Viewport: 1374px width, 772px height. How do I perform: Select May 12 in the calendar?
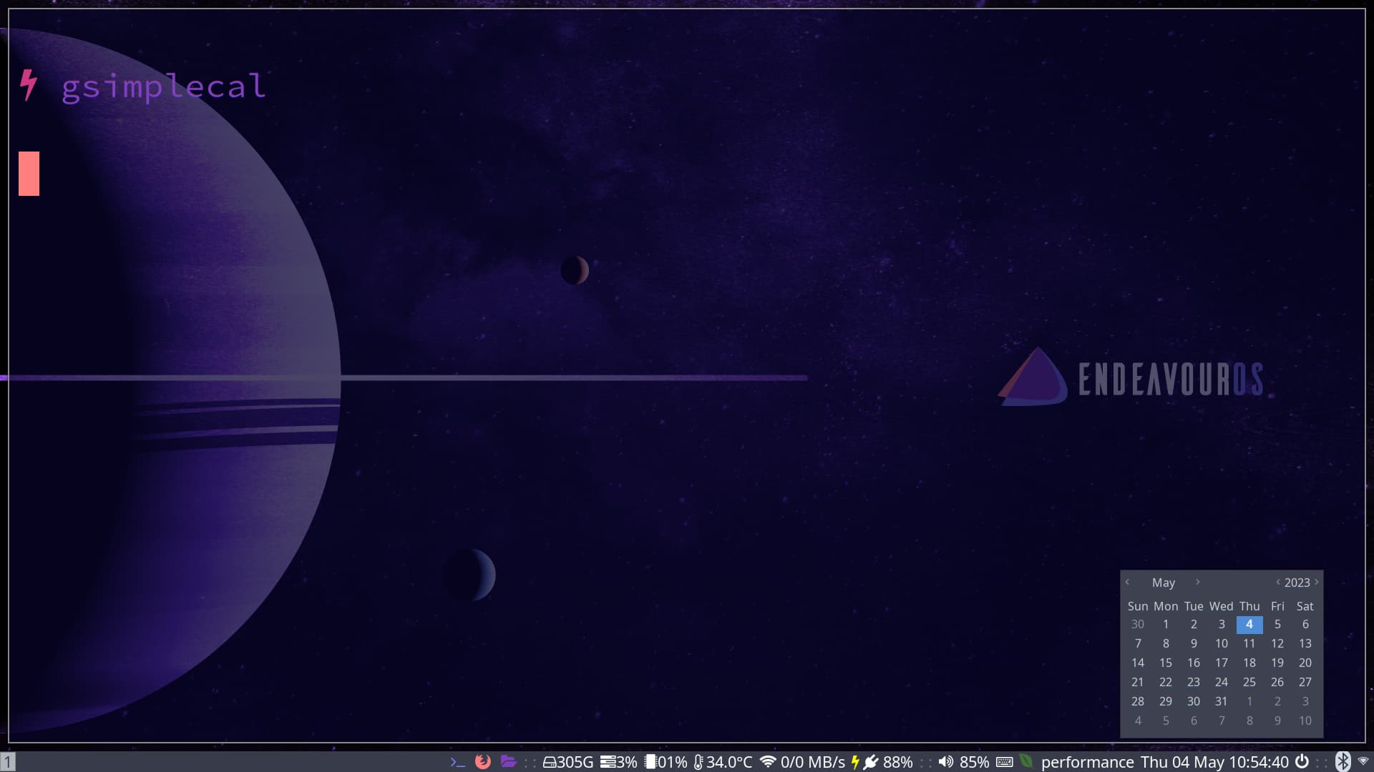click(x=1277, y=643)
